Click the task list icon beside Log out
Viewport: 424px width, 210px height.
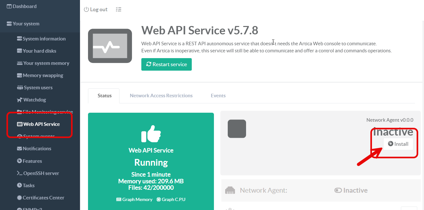[119, 10]
